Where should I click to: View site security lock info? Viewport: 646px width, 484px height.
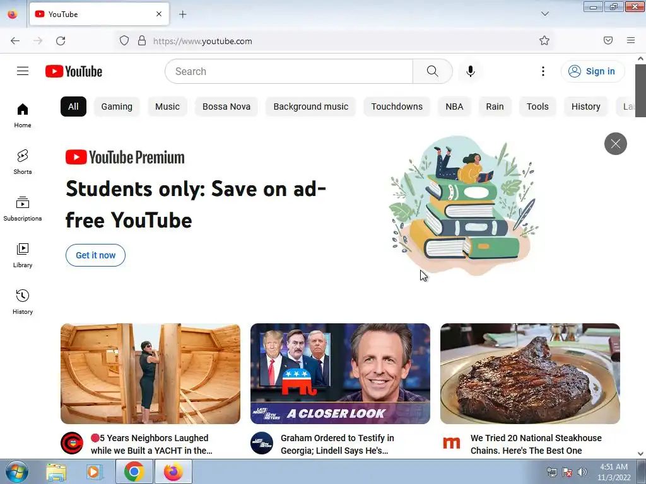142,41
